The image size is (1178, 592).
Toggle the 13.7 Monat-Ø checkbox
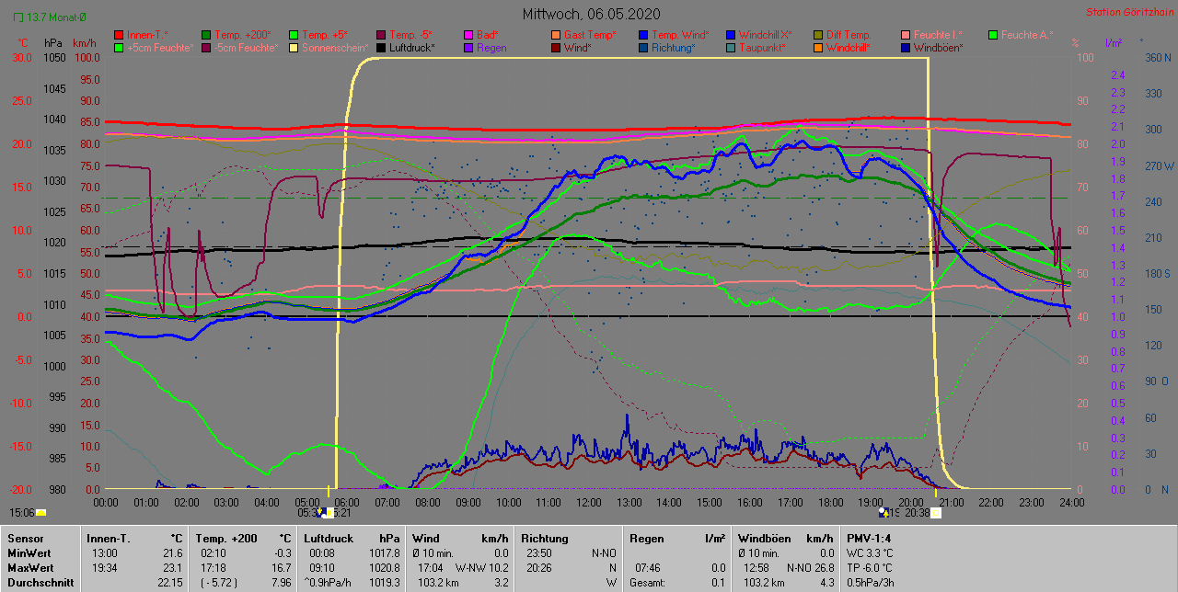(x=18, y=17)
